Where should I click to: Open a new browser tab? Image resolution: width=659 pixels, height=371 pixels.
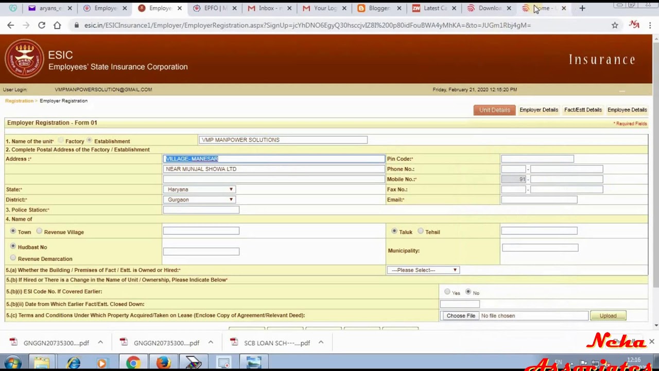(x=582, y=8)
